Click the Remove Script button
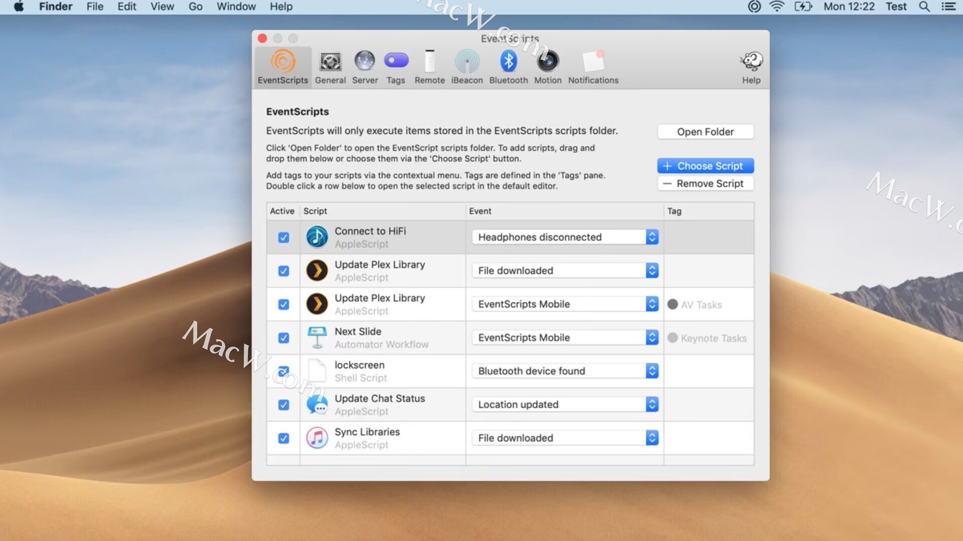The image size is (963, 541). [x=705, y=183]
